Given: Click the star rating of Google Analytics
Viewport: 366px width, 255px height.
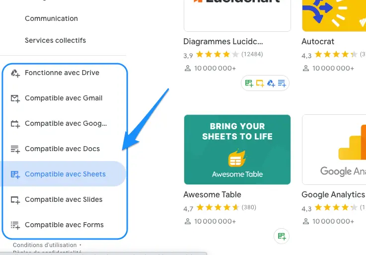Looking at the screenshot, I should (336, 208).
